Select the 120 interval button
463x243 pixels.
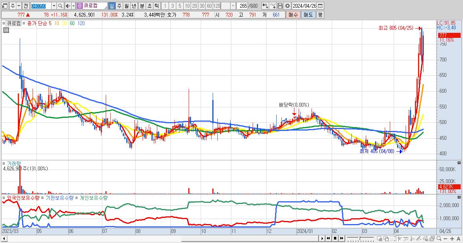tap(217, 6)
